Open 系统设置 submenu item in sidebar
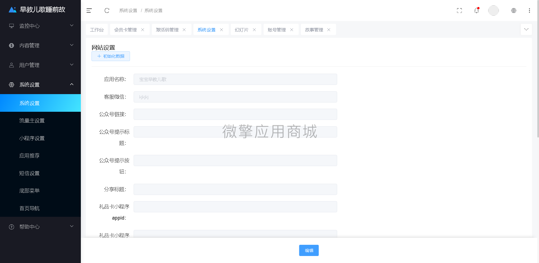 pos(40,103)
